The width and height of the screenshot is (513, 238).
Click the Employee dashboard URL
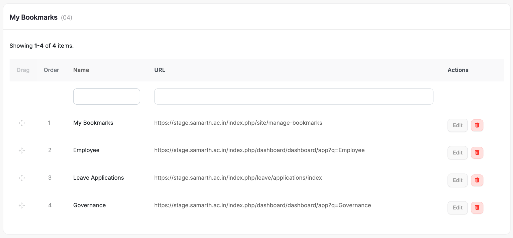[x=259, y=150]
